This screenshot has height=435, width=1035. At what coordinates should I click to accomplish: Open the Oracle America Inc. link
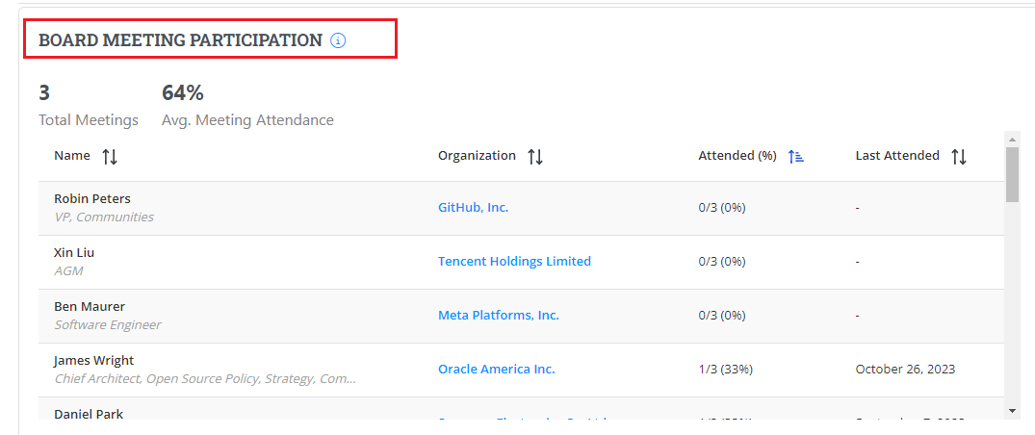(496, 370)
